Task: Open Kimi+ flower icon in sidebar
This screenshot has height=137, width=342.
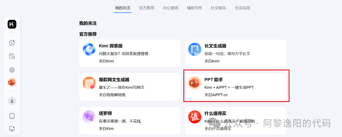Action: (12, 70)
